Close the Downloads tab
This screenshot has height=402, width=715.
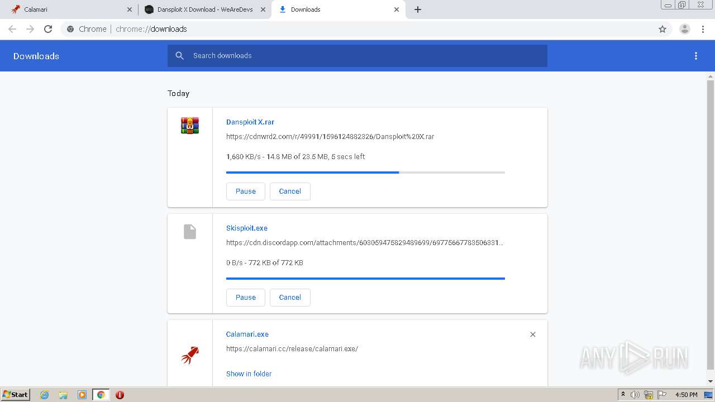tap(397, 9)
